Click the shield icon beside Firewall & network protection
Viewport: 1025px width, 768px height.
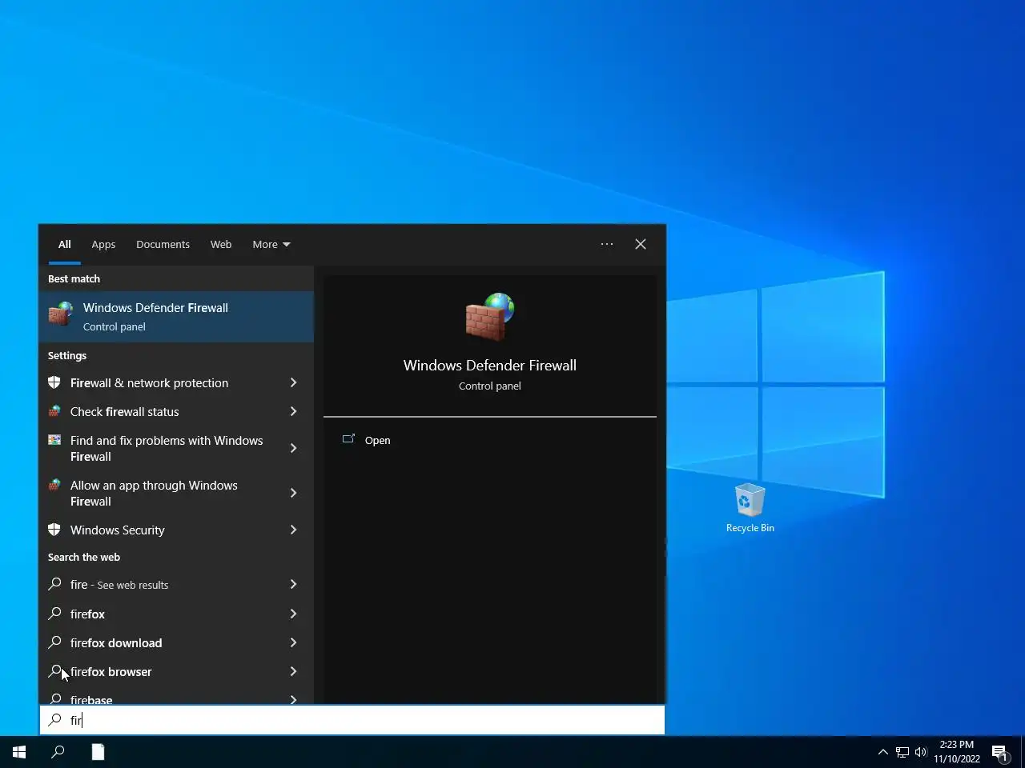click(54, 382)
